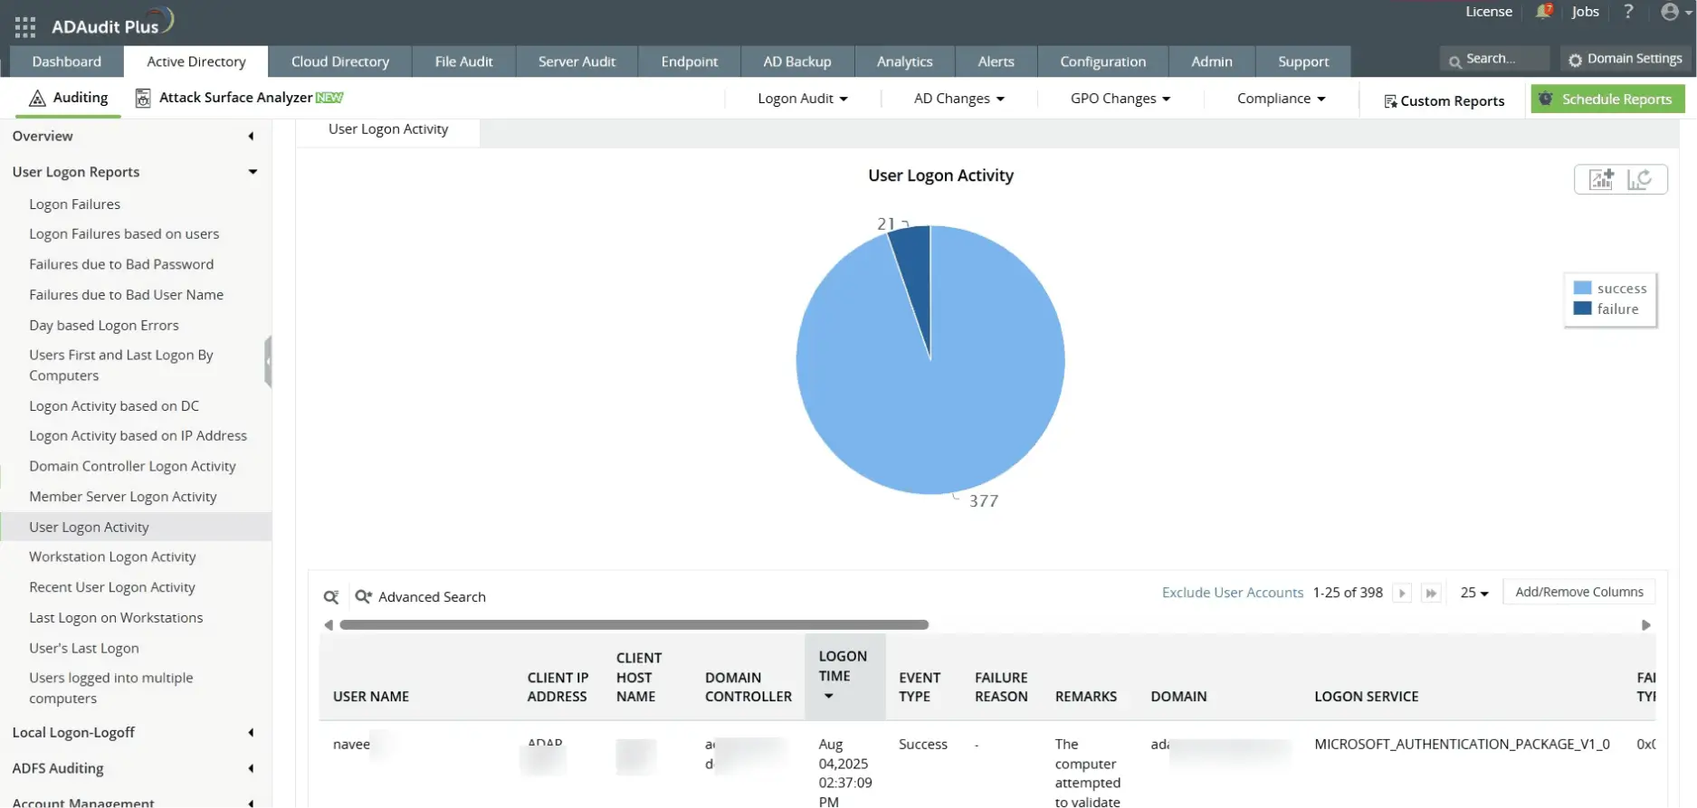The width and height of the screenshot is (1697, 808).
Task: Click the failure legend color swatch
Action: pyautogui.click(x=1582, y=309)
